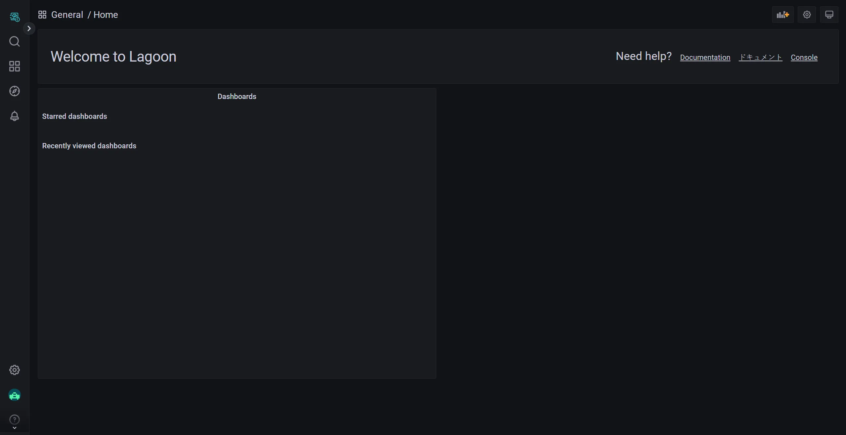Open the Console link
Viewport: 846px width, 435px height.
[x=804, y=57]
